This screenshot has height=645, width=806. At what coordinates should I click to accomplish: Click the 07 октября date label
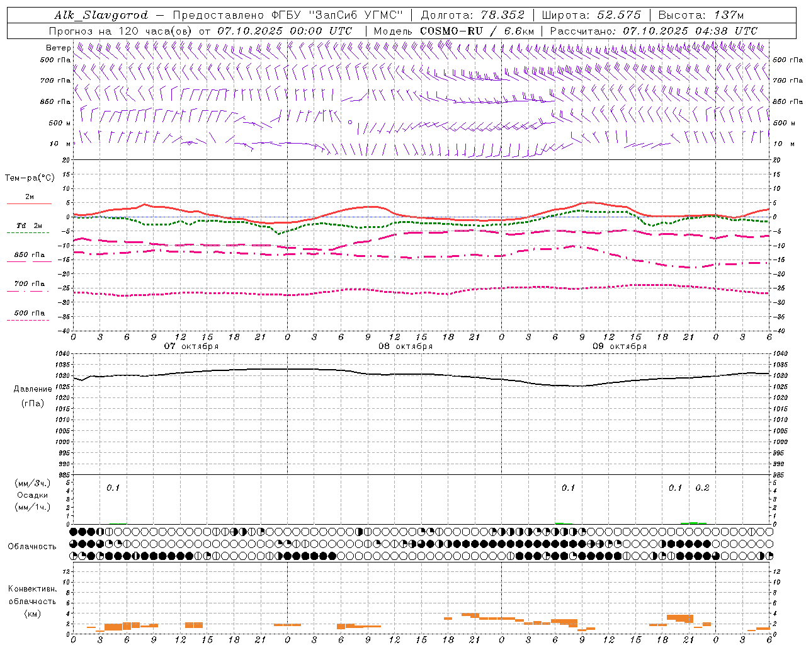(x=191, y=346)
